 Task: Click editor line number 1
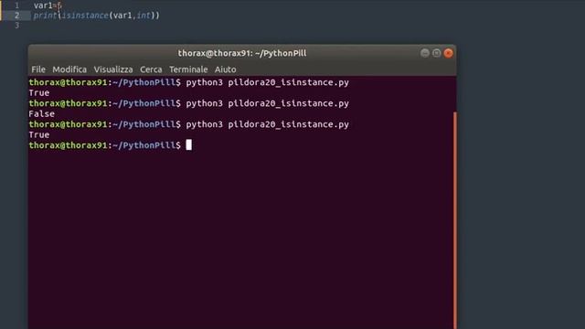point(16,5)
